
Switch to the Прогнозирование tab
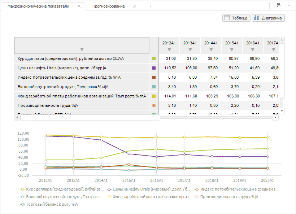108,6
